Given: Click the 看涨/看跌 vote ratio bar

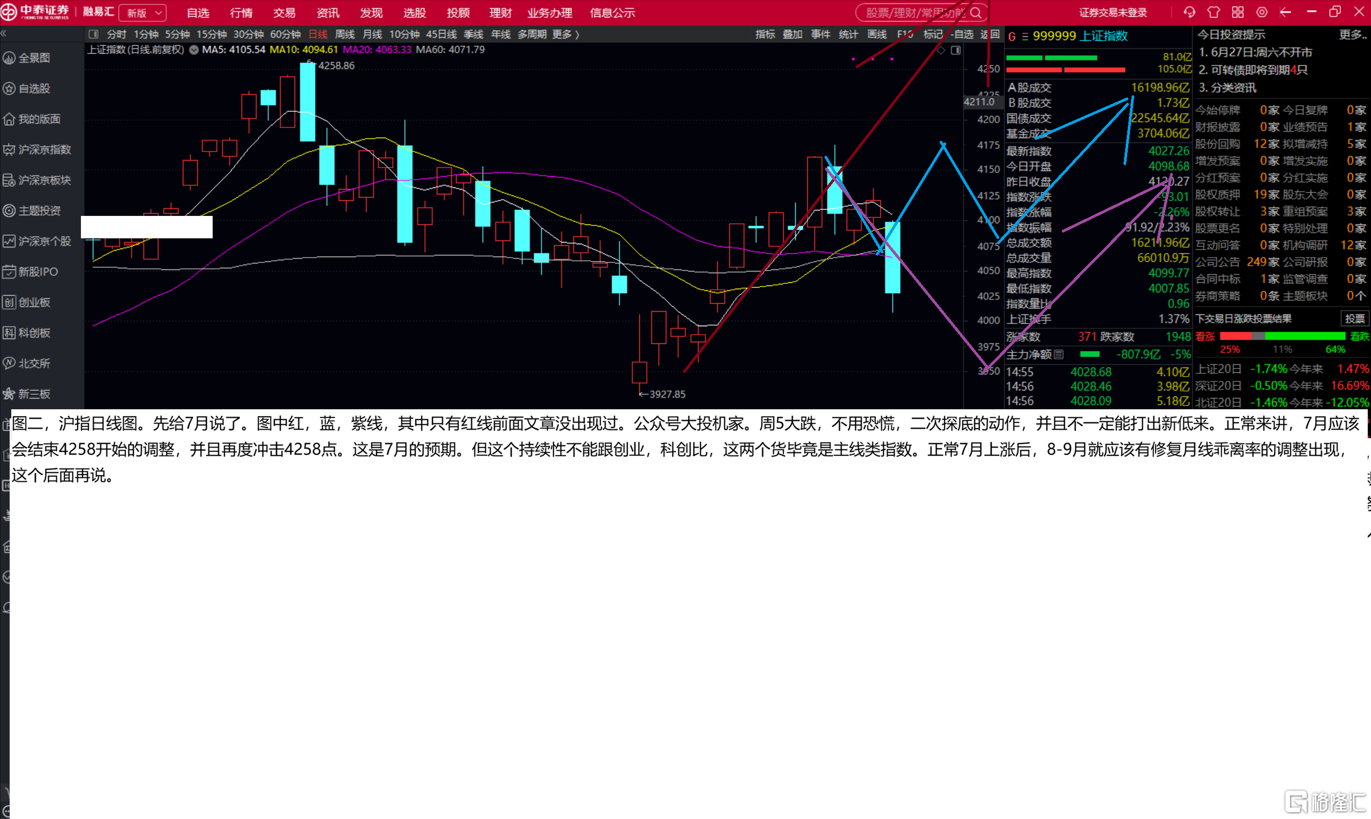Looking at the screenshot, I should pyautogui.click(x=1282, y=335).
